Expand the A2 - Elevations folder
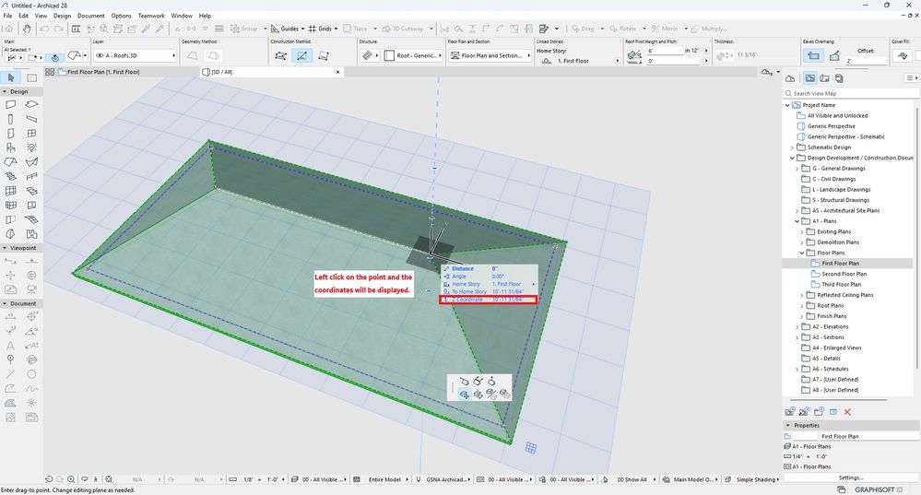Screen dimensions: 921x495 798,327
